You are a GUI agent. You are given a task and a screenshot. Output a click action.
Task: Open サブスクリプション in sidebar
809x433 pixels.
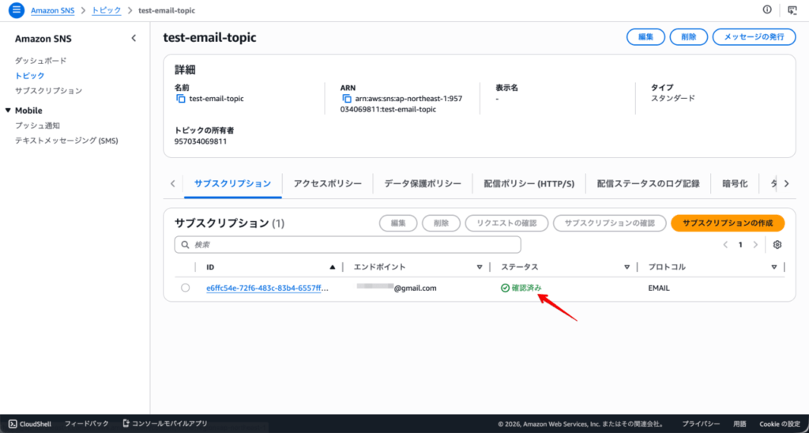pos(48,90)
